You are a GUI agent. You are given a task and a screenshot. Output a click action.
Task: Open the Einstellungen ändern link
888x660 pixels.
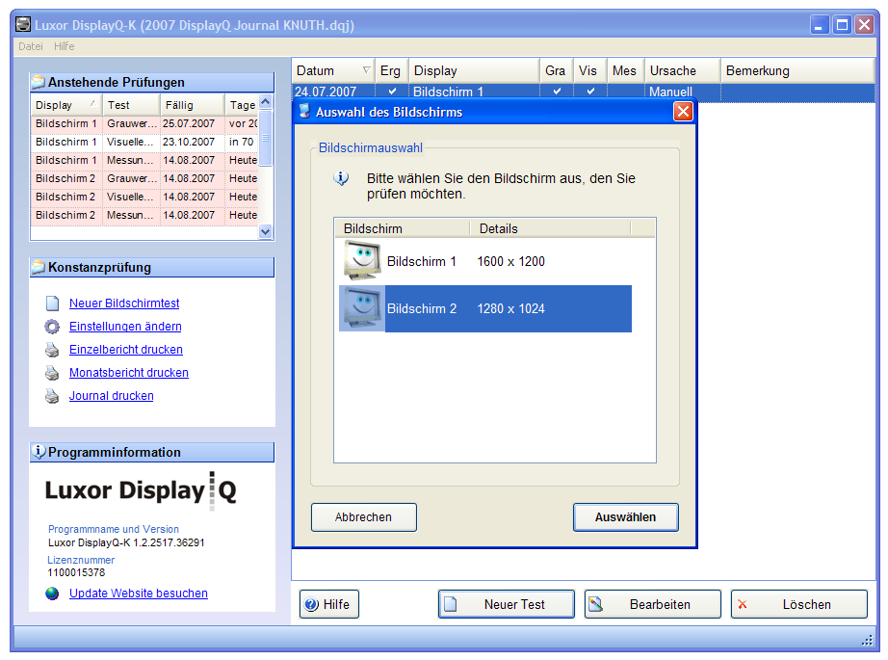tap(125, 327)
